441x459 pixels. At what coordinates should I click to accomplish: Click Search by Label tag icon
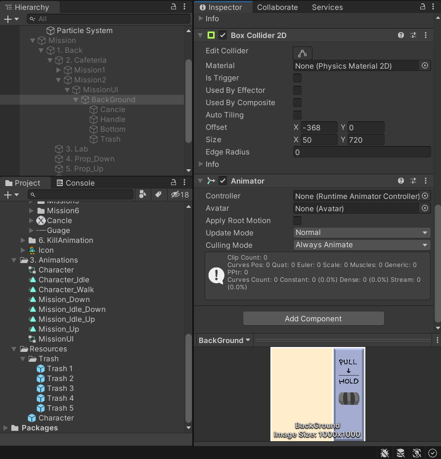158,194
